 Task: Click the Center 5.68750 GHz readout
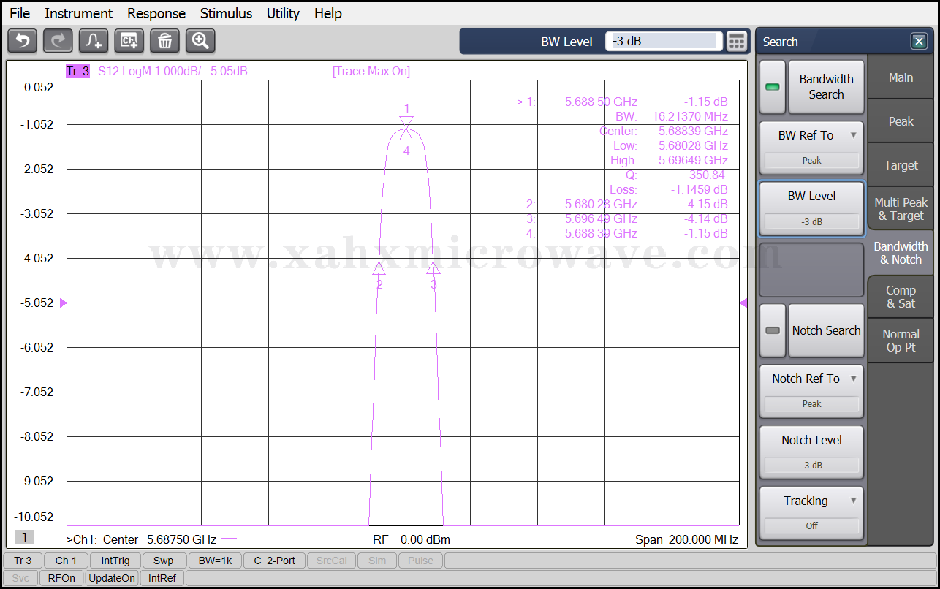point(159,539)
